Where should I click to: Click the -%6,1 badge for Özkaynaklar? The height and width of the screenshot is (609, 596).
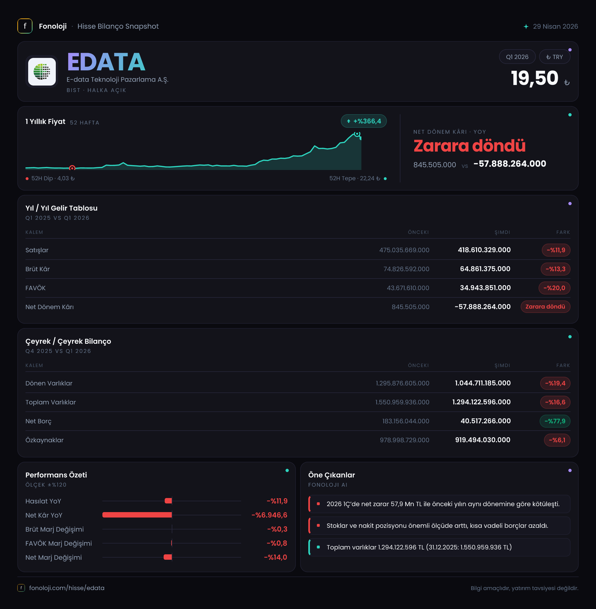pyautogui.click(x=557, y=440)
